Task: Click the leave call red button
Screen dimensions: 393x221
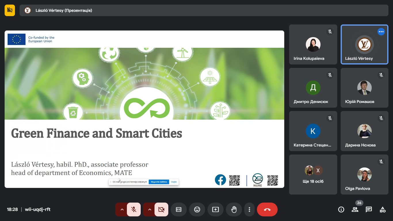Action: 267,209
